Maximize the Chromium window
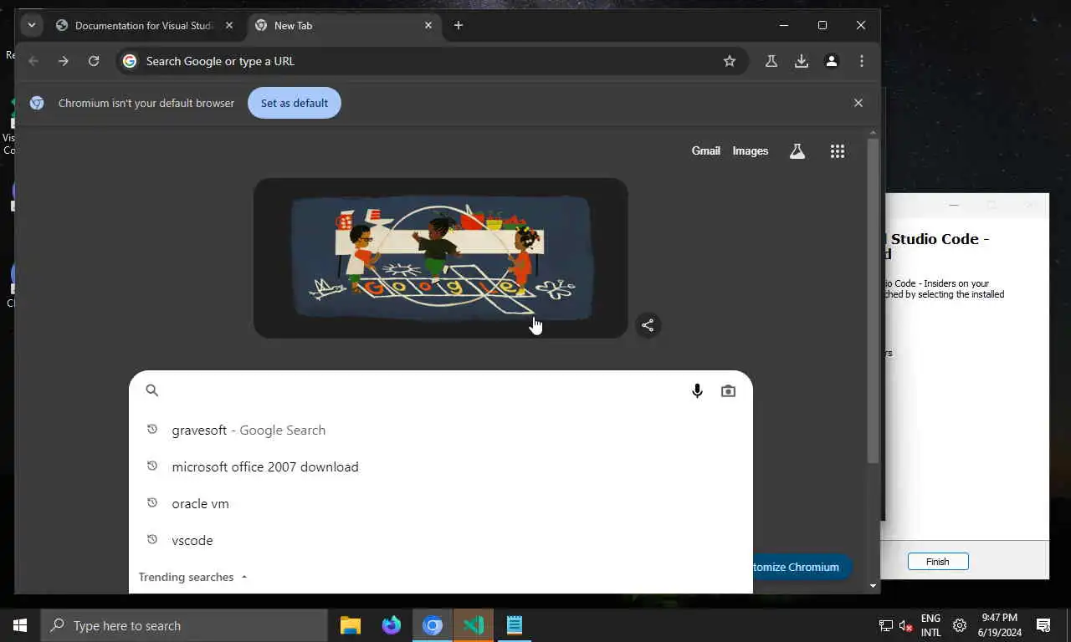This screenshot has width=1071, height=642. pos(822,25)
